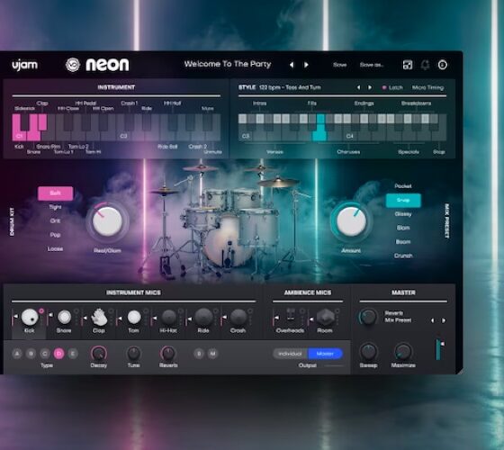Toggle the Latch switch
The image size is (504, 450).
[x=392, y=88]
